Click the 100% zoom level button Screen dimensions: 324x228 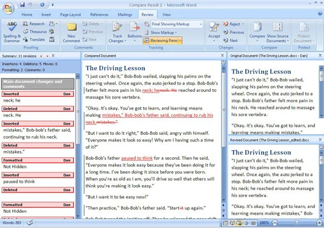pos(264,223)
